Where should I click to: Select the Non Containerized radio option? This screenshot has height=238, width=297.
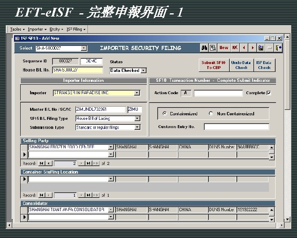pos(211,114)
